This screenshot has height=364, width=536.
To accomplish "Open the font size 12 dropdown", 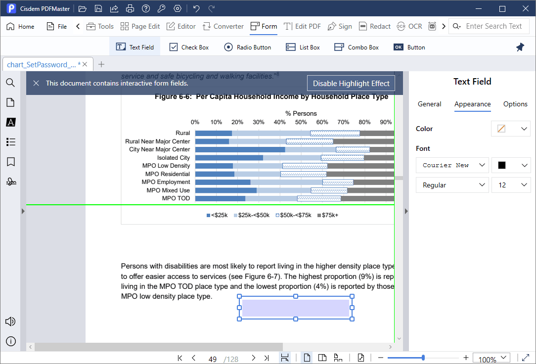I will pos(511,185).
